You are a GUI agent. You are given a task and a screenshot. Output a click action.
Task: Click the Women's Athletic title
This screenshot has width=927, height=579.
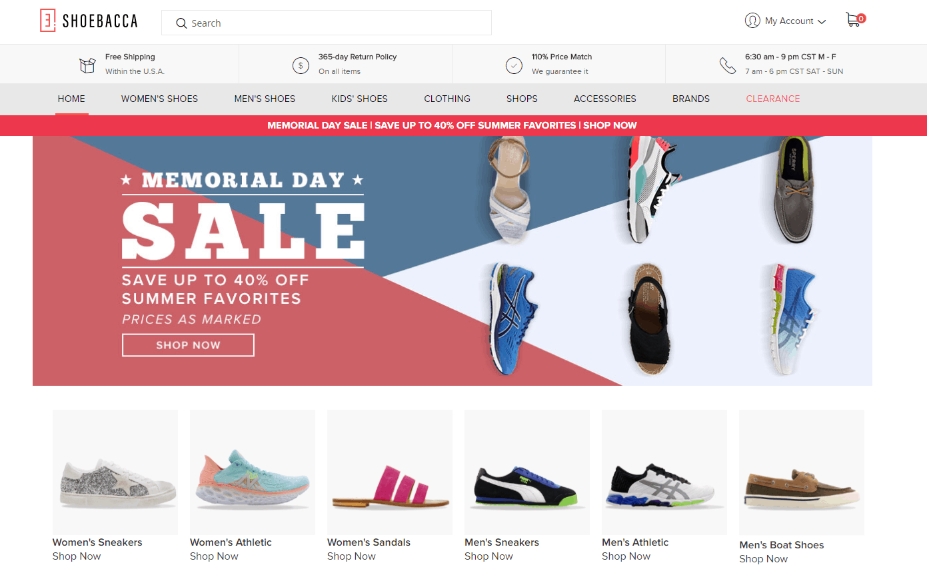(231, 542)
